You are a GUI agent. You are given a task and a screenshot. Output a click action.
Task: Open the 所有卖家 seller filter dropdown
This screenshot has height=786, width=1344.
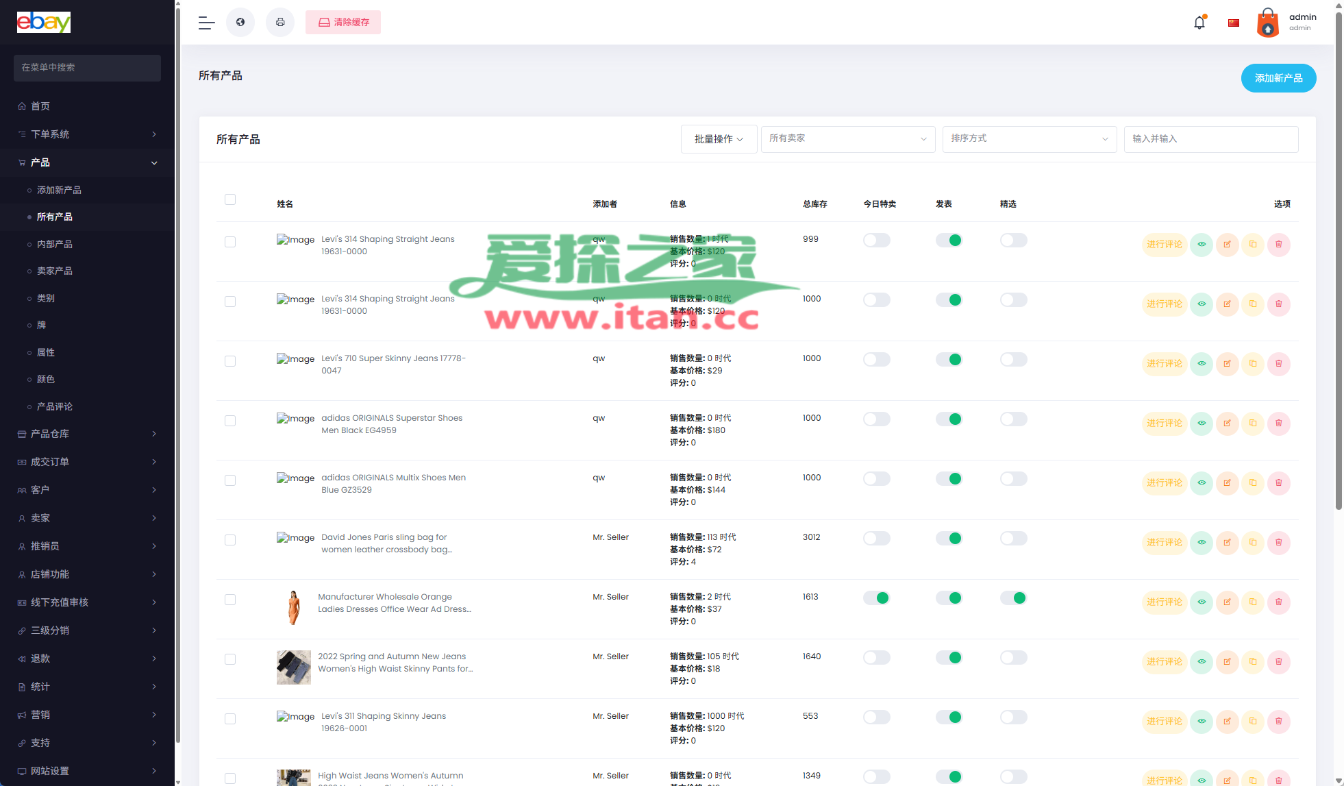[x=848, y=139]
